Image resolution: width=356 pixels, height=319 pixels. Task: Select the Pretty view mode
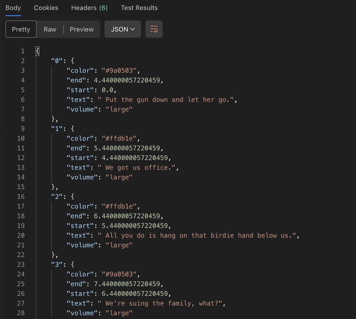(x=21, y=29)
